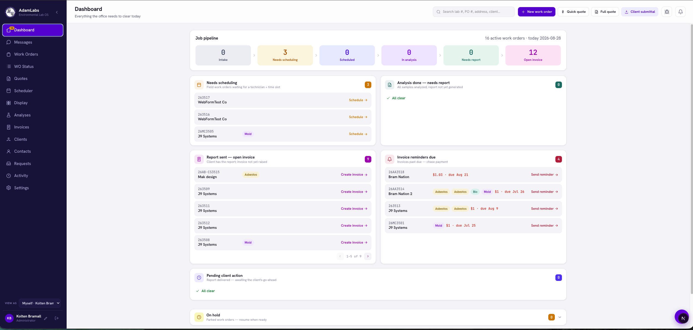
Task: Click the Bio tag on Bram Nation 2
Action: 475,192
